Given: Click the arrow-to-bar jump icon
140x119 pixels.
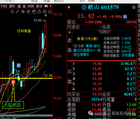Looking at the screenshot, I should coord(46,6).
